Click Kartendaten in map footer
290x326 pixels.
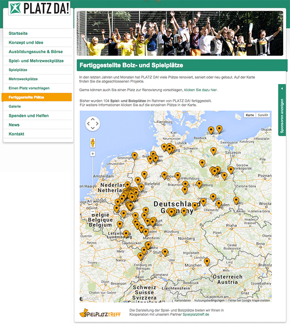tap(182, 300)
